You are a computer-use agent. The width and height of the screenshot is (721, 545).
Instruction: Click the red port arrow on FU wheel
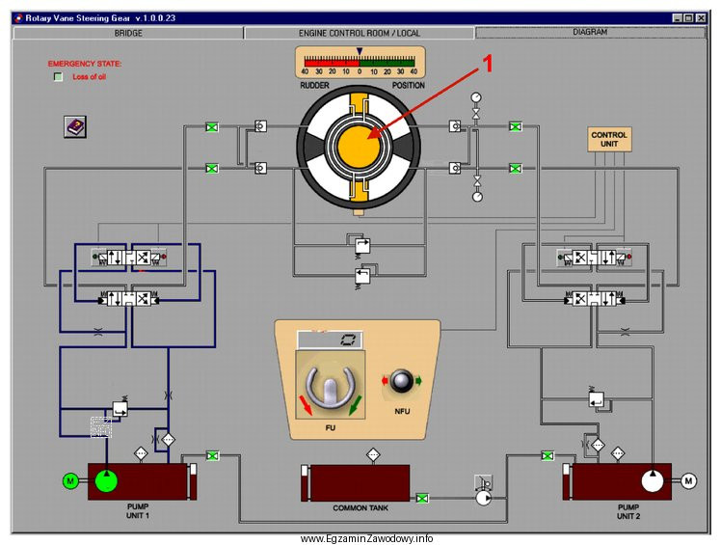[306, 405]
